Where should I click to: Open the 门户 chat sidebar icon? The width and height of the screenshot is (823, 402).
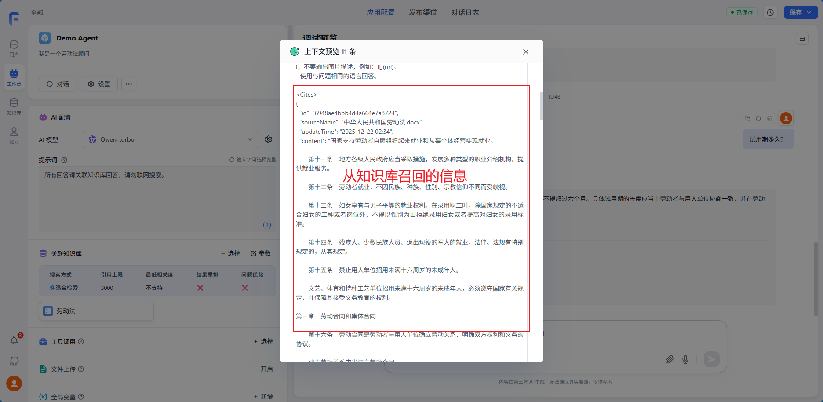point(14,48)
